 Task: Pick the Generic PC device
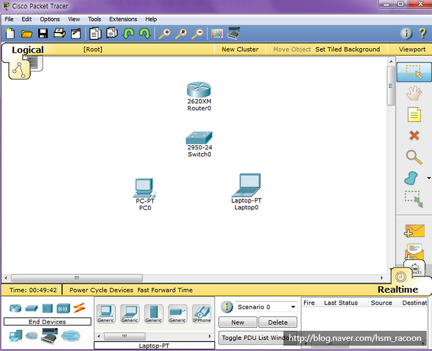point(106,314)
